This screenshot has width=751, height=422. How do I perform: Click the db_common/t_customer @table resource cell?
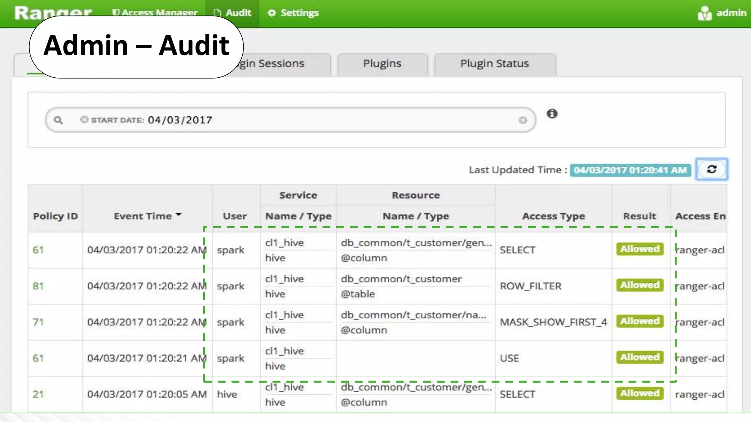[x=415, y=286]
